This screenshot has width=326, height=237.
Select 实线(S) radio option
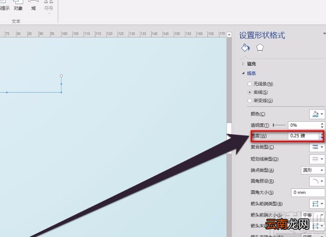250,92
